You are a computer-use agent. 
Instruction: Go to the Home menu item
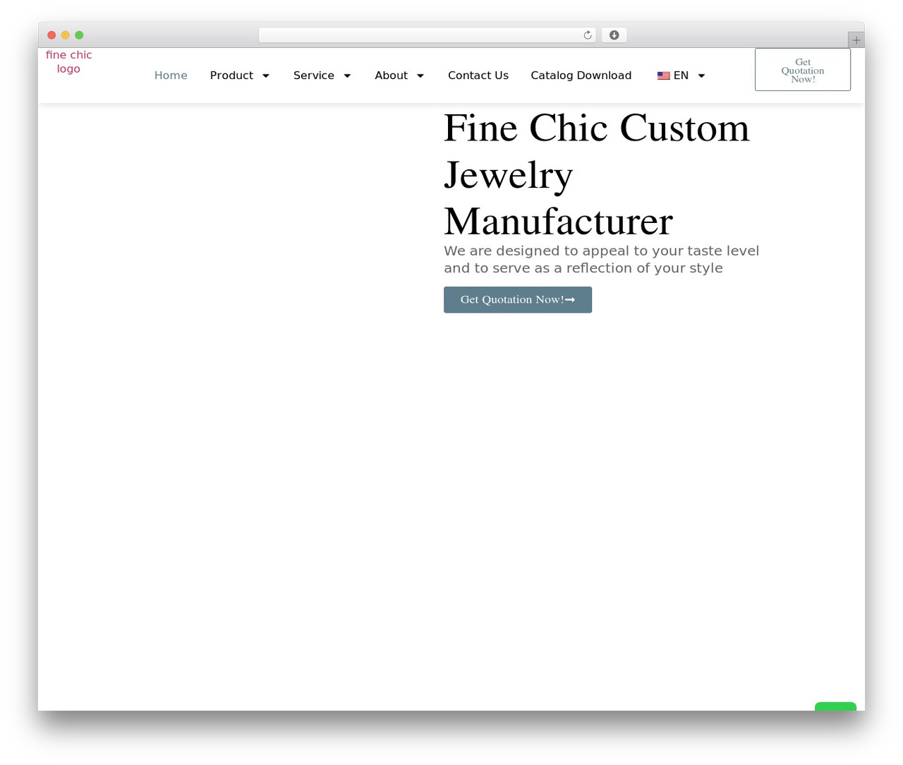[x=171, y=76]
